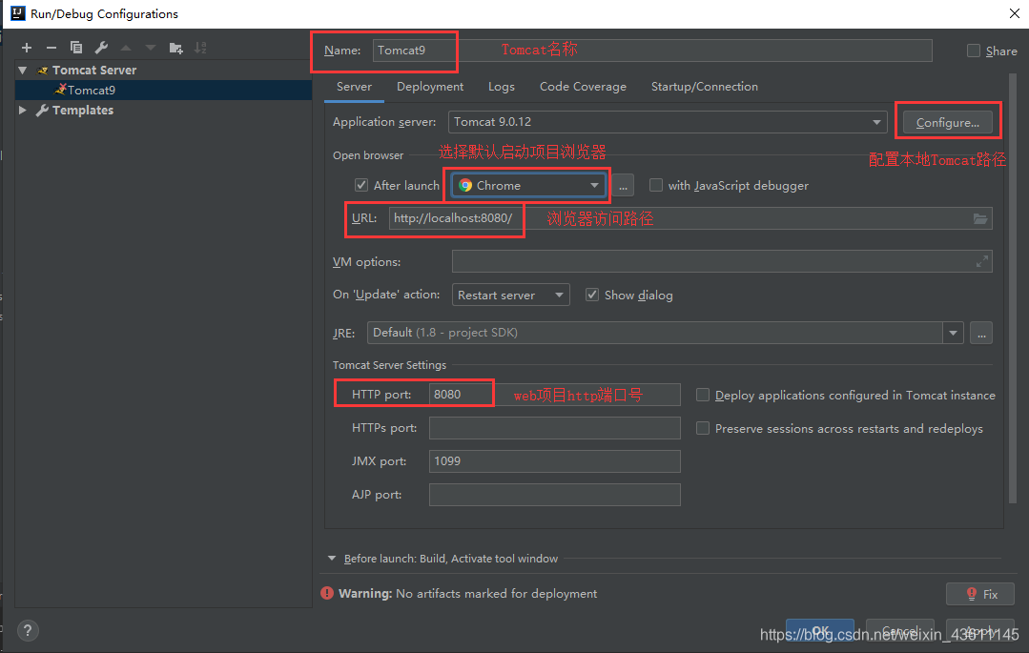This screenshot has height=653, width=1029.
Task: Expand the Templates tree node
Action: (23, 111)
